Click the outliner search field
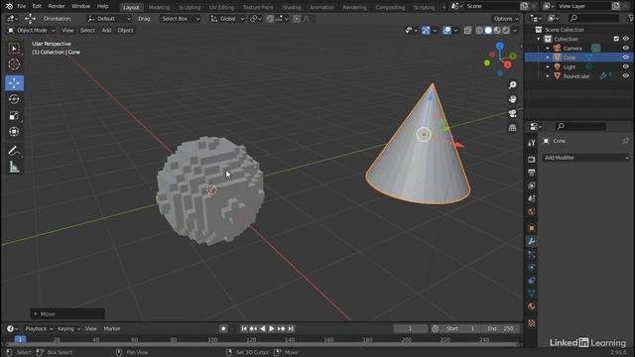The height and width of the screenshot is (357, 635). 594,18
